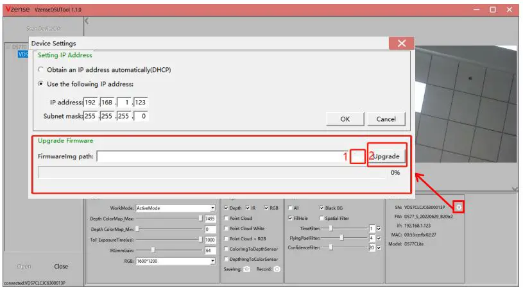Viewport: 523px width, 291px height.
Task: Click the first IP address octet field 192
Action: pyautogui.click(x=90, y=103)
